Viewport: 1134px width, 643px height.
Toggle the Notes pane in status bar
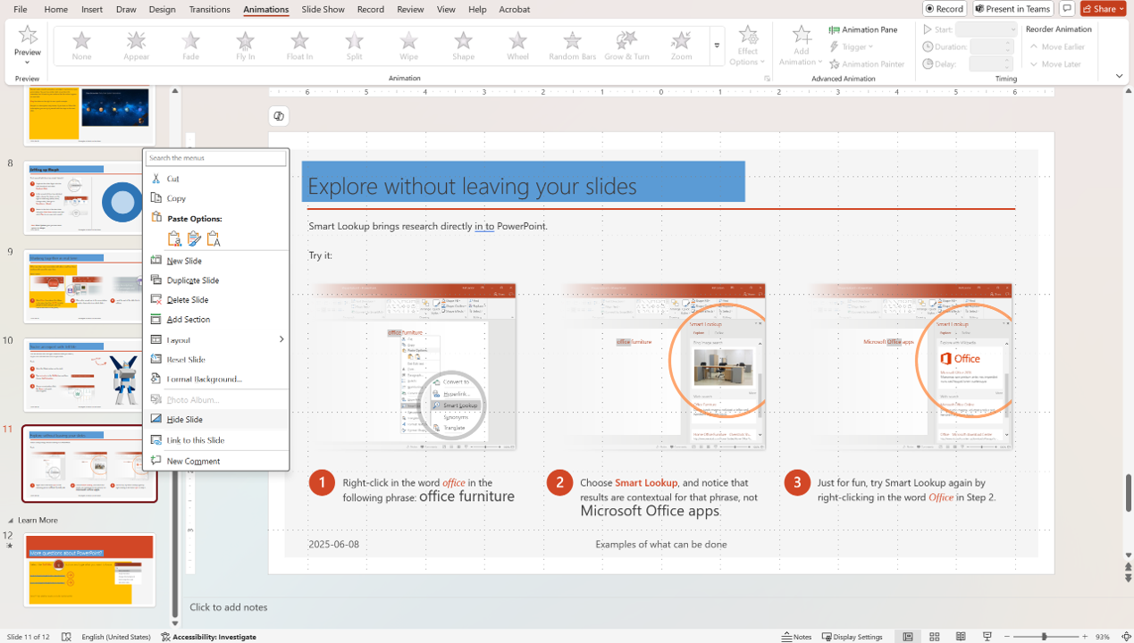pos(796,637)
